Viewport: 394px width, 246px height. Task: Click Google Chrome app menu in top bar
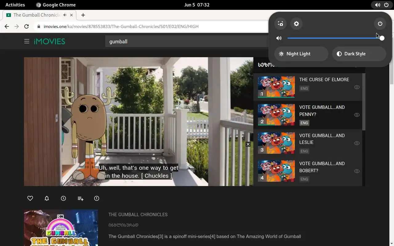click(56, 5)
